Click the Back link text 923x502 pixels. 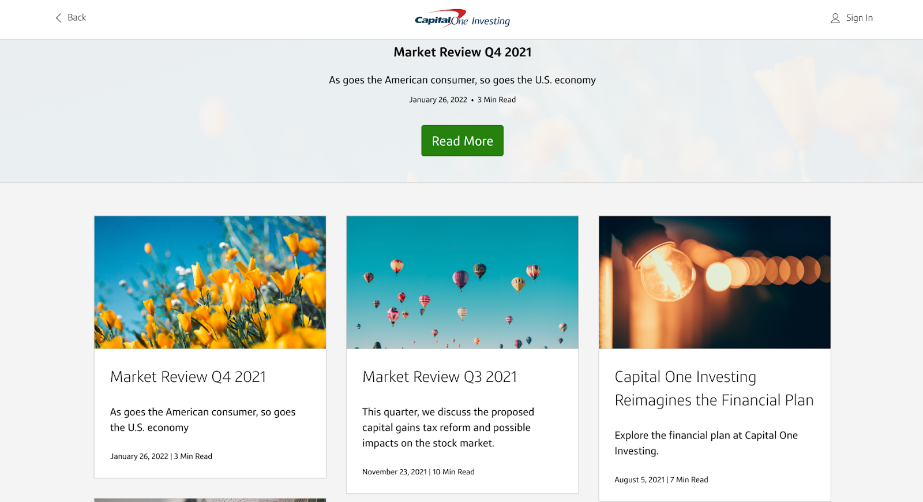pos(77,18)
